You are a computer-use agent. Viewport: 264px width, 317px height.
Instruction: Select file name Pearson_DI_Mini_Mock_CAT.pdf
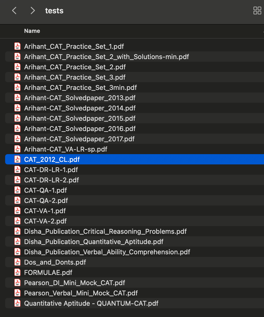[75, 283]
